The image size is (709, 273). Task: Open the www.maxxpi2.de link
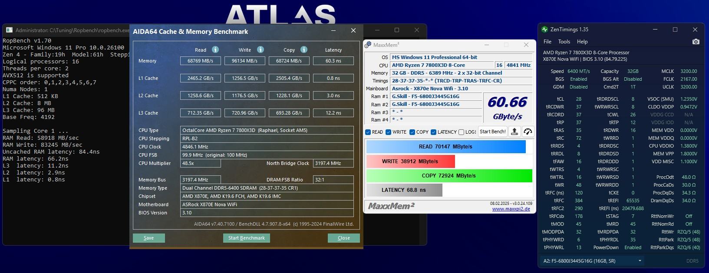(x=511, y=209)
